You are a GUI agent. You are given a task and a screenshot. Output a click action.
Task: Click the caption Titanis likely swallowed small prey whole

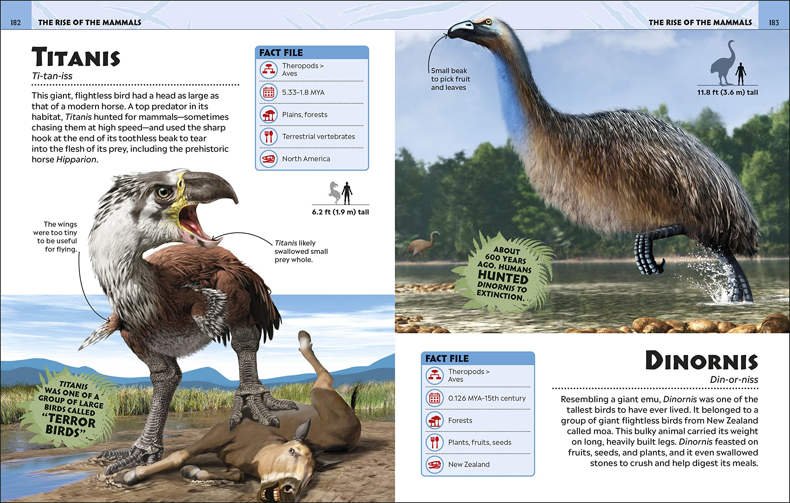(x=301, y=251)
